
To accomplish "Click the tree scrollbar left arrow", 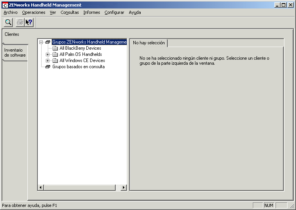I will click(x=40, y=188).
